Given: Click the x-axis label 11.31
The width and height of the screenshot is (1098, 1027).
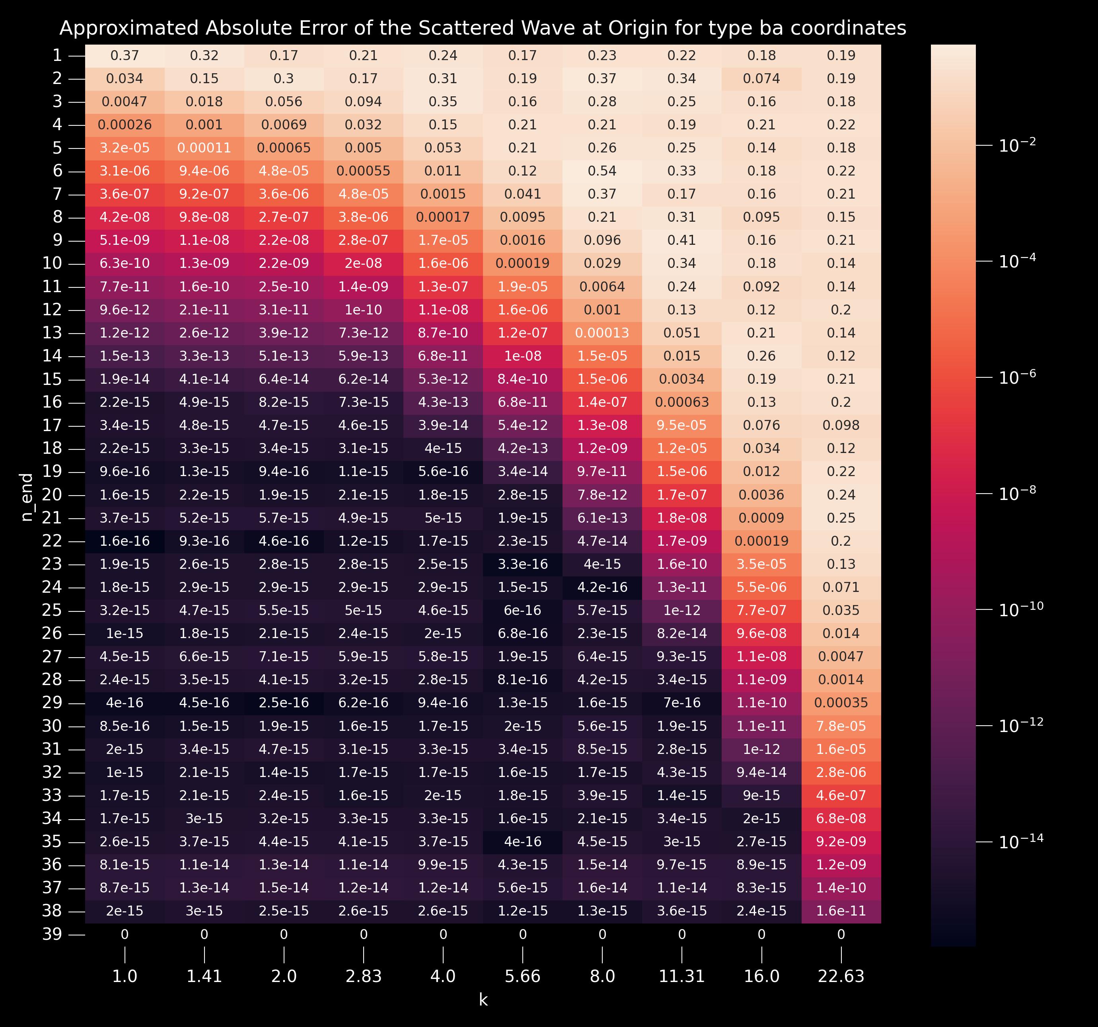Looking at the screenshot, I should click(681, 977).
